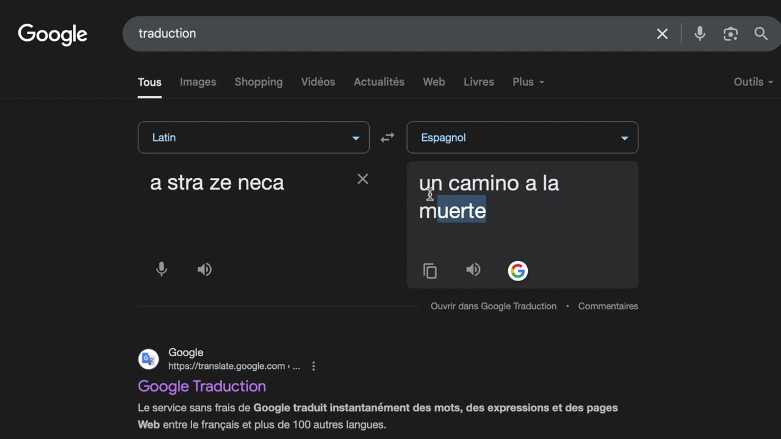Image resolution: width=781 pixels, height=439 pixels.
Task: Clear the search box text
Action: pyautogui.click(x=662, y=34)
